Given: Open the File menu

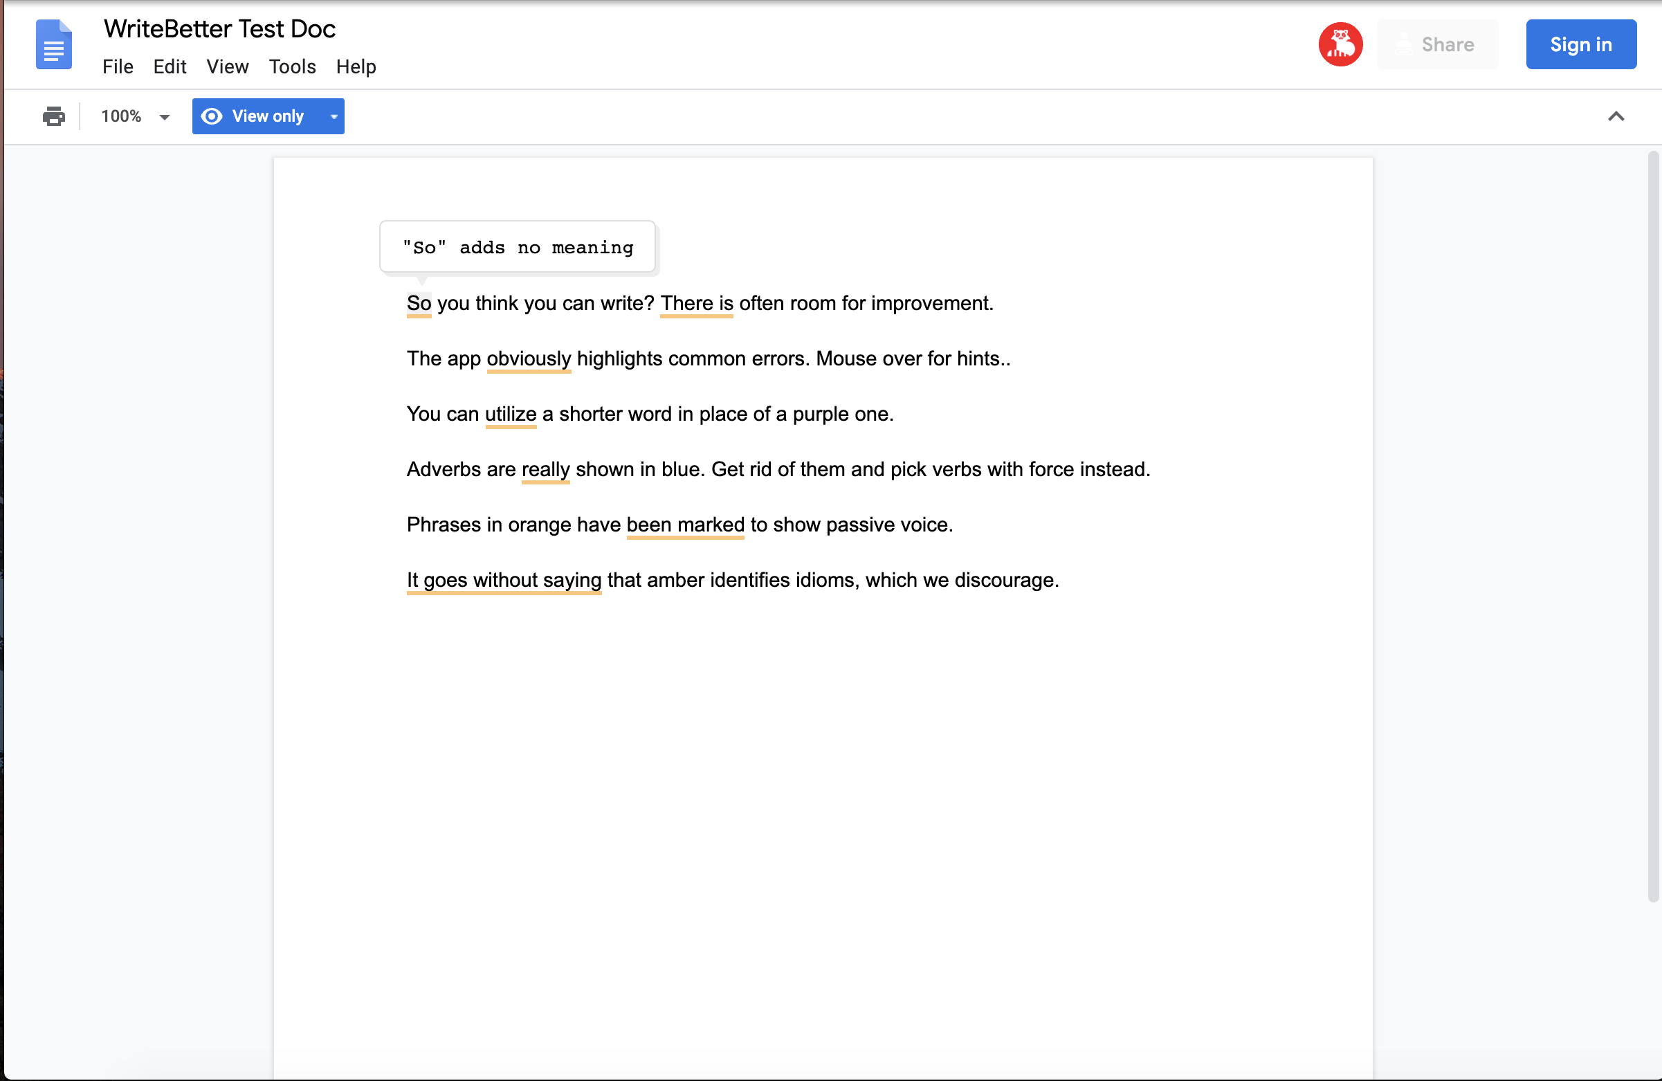Looking at the screenshot, I should pyautogui.click(x=118, y=66).
